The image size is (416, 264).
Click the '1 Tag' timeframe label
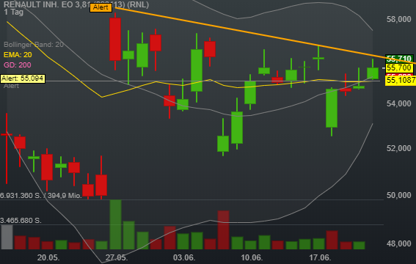pos(13,12)
